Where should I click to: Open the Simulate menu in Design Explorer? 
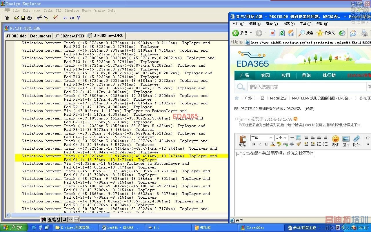coord(72,10)
